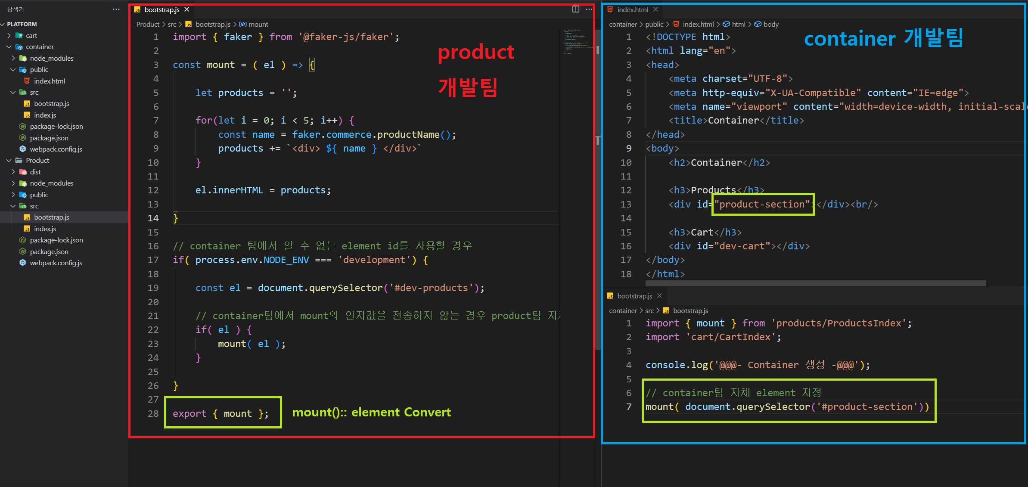Switch to the bootstrap.js tab in left editor

[161, 9]
